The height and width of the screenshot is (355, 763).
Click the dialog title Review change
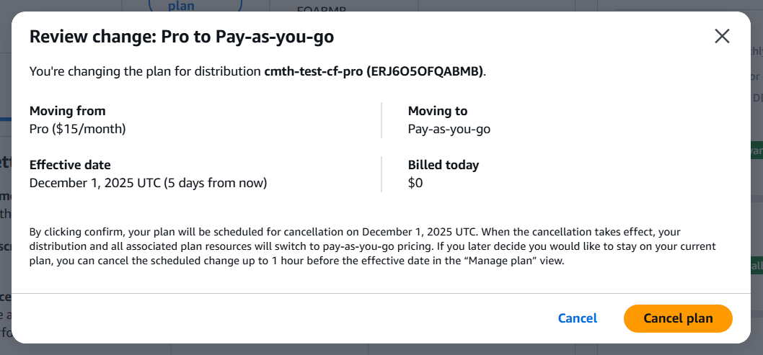pos(181,37)
